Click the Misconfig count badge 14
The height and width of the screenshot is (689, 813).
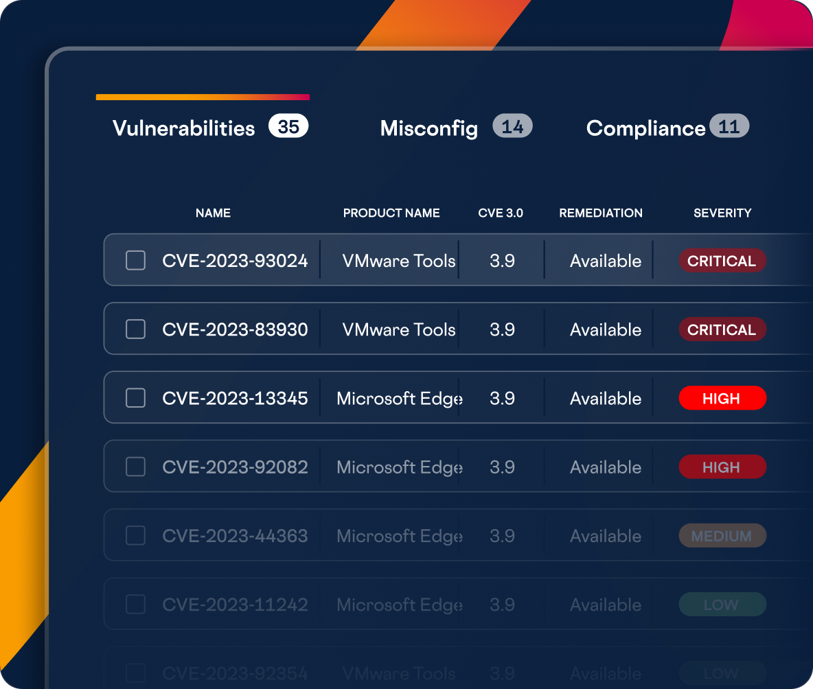click(512, 127)
